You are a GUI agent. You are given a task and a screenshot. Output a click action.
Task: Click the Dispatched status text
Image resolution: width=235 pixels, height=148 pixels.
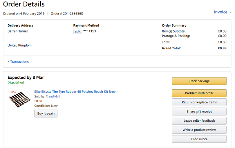(x=16, y=83)
